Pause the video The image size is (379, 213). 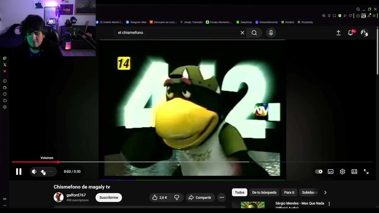pyautogui.click(x=19, y=172)
